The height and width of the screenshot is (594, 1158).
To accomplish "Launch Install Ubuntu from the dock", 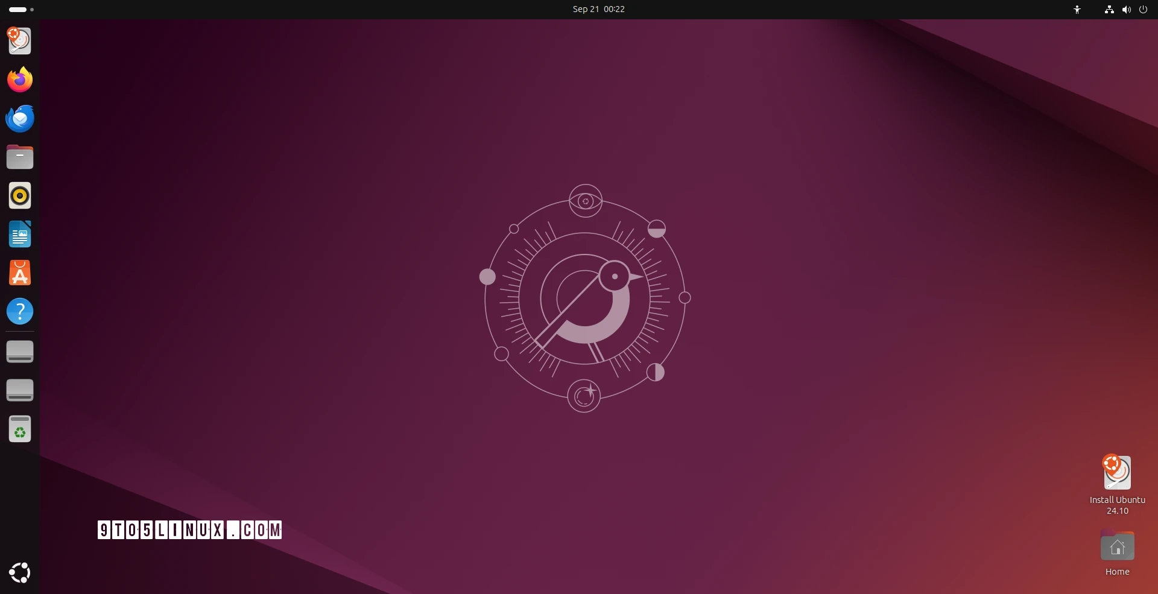I will 20,41.
